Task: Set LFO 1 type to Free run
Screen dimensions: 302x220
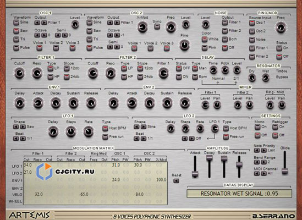Action: tap(105, 137)
